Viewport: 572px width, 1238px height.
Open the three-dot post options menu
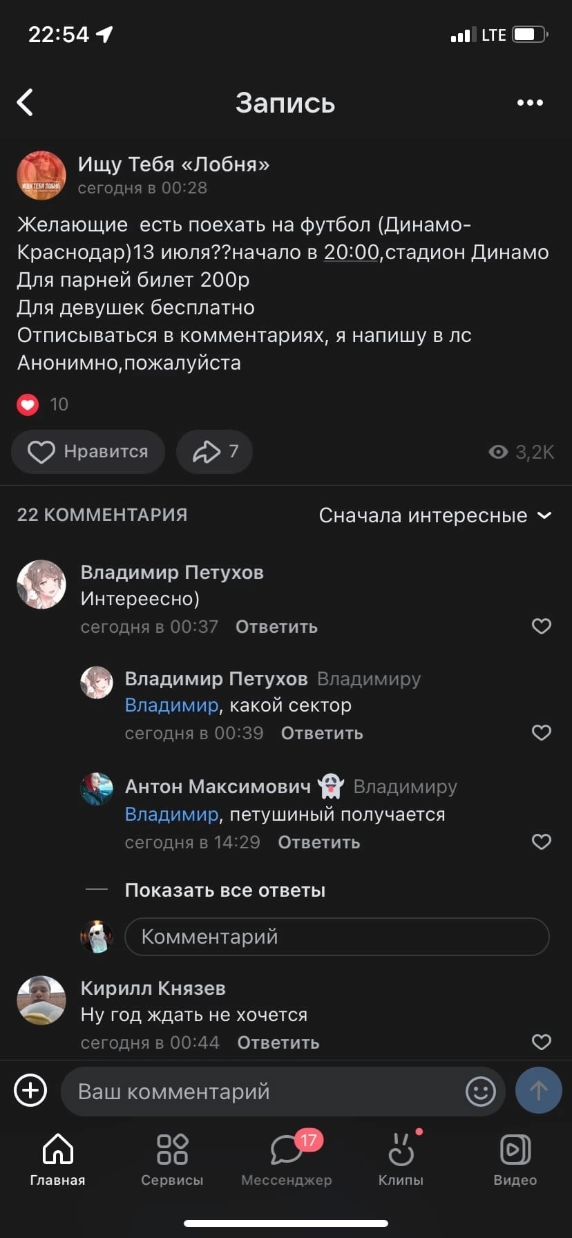pos(530,103)
